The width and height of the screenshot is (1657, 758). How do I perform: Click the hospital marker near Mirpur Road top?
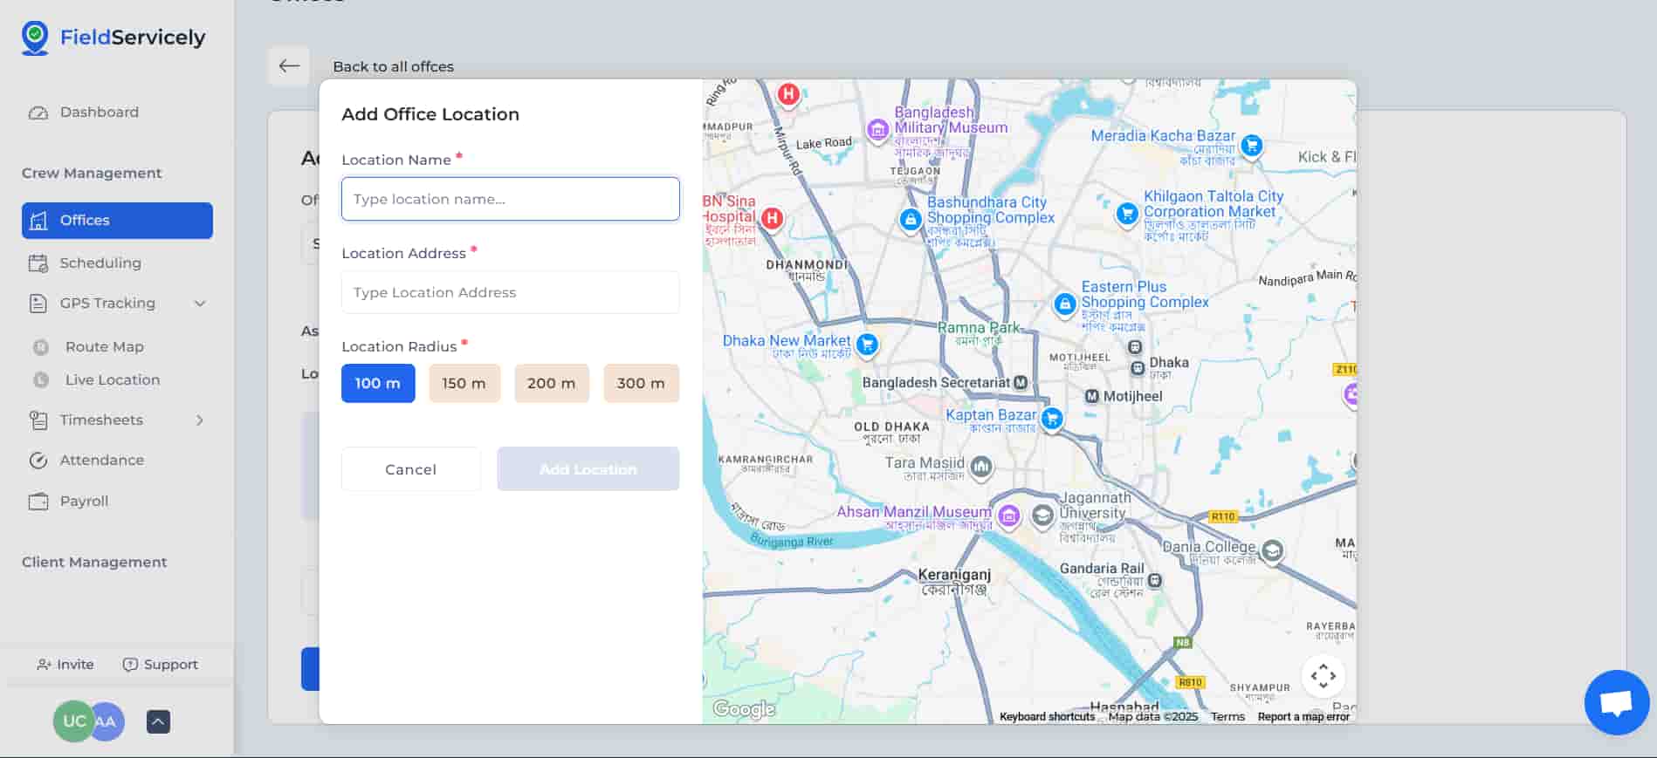click(x=788, y=94)
